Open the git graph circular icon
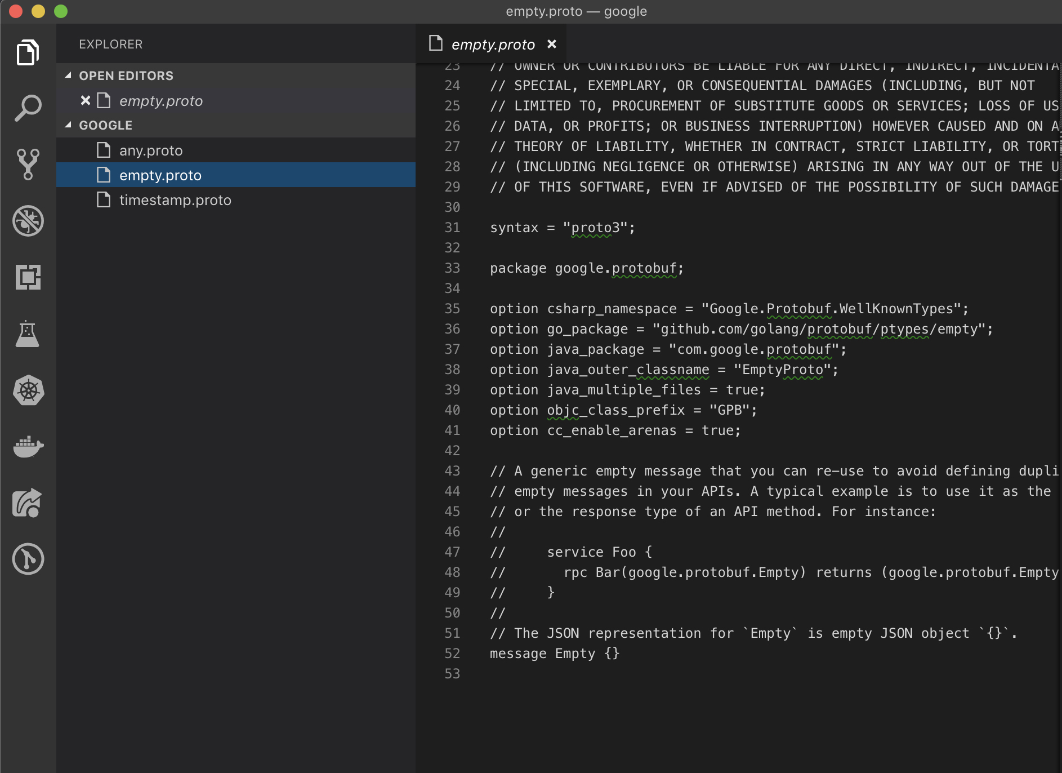Viewport: 1062px width, 773px height. coord(28,559)
